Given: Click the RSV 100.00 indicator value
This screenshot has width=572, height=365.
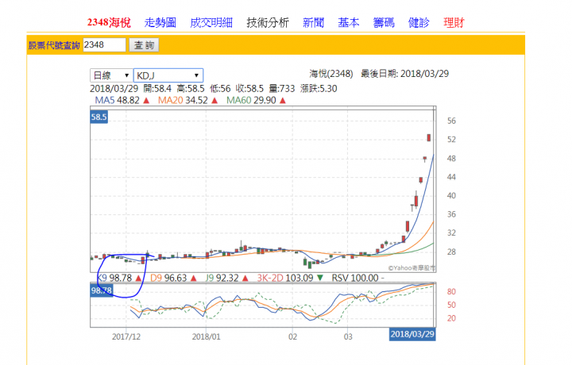Looking at the screenshot, I should tap(355, 278).
